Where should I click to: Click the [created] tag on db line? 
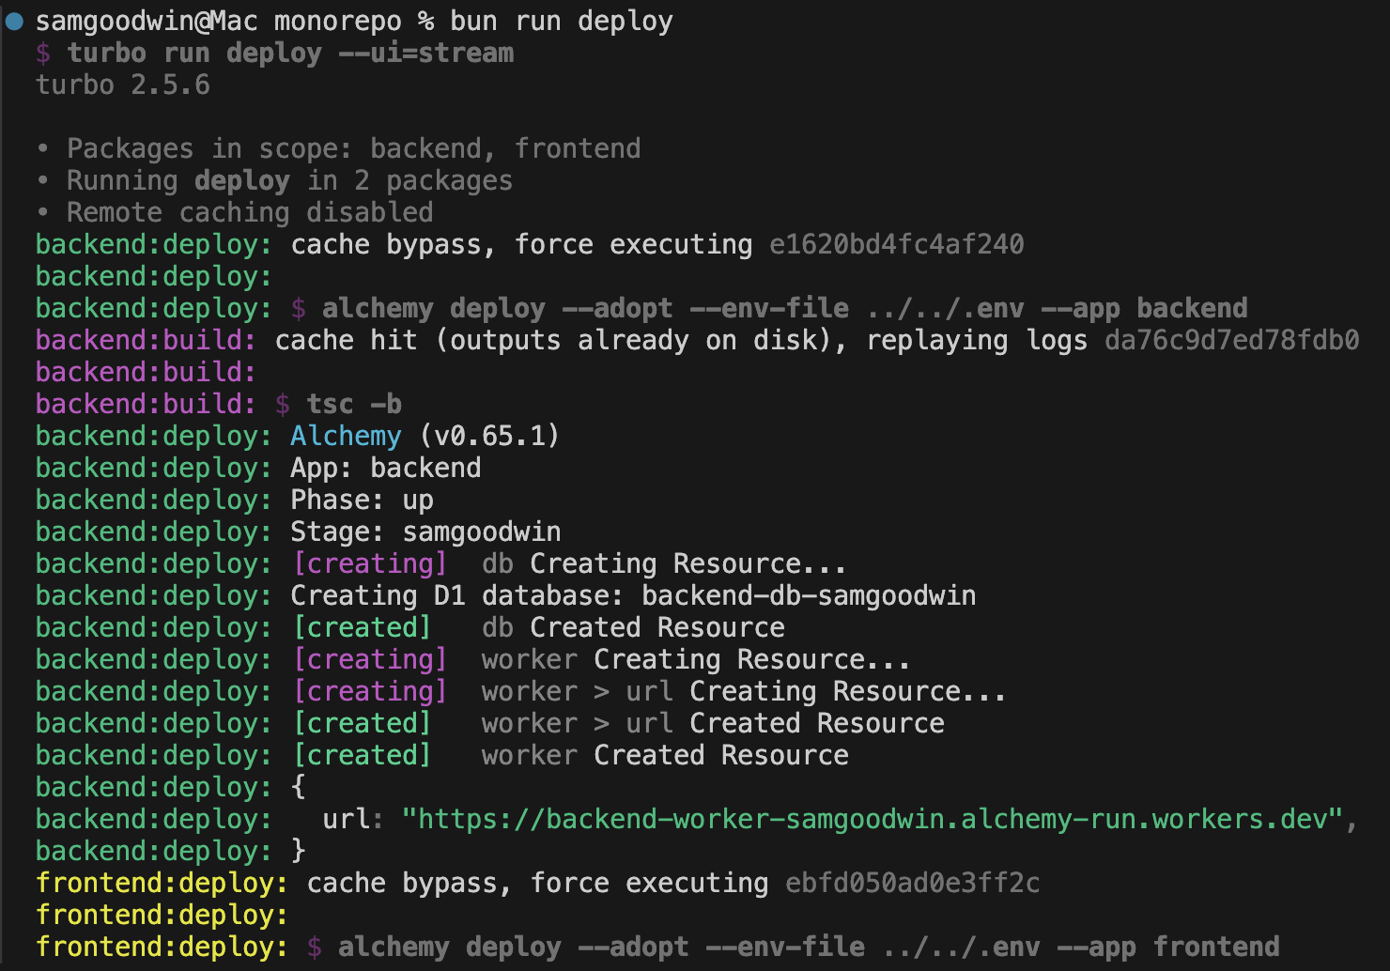[x=363, y=627]
